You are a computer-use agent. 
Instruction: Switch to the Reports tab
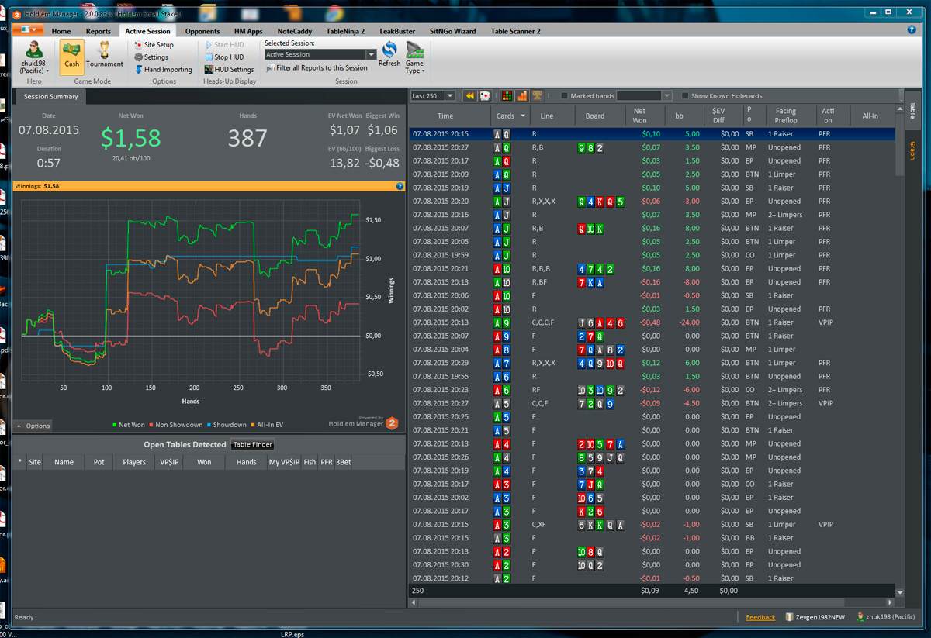point(99,31)
